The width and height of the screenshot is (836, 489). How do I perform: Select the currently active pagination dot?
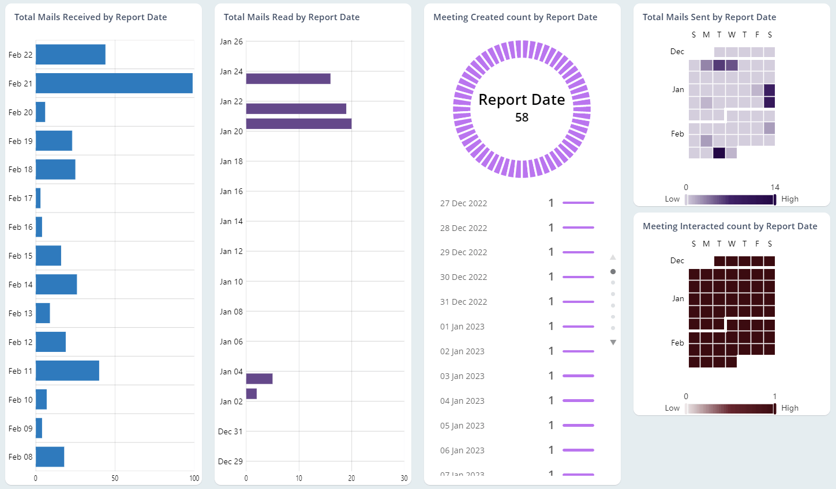[613, 271]
